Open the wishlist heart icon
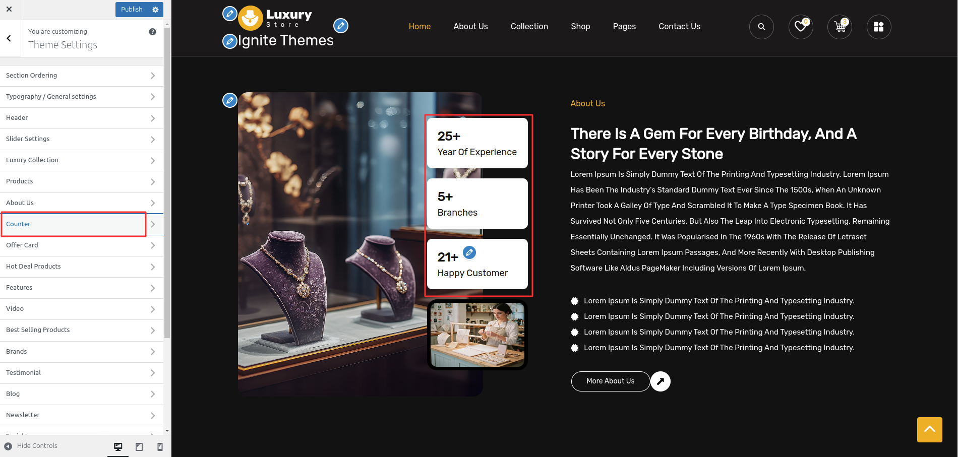The image size is (958, 457). click(801, 27)
